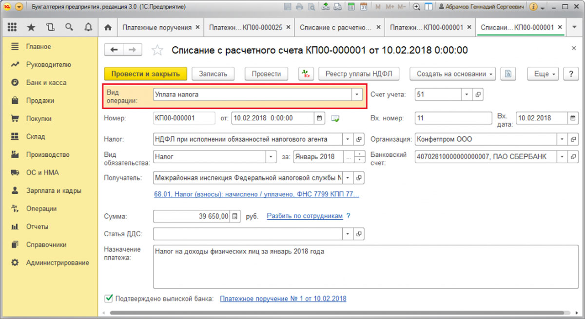Click the print icon in title bar
The width and height of the screenshot is (585, 319).
299,7
